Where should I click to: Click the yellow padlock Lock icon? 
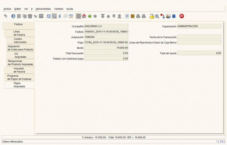[152, 16]
